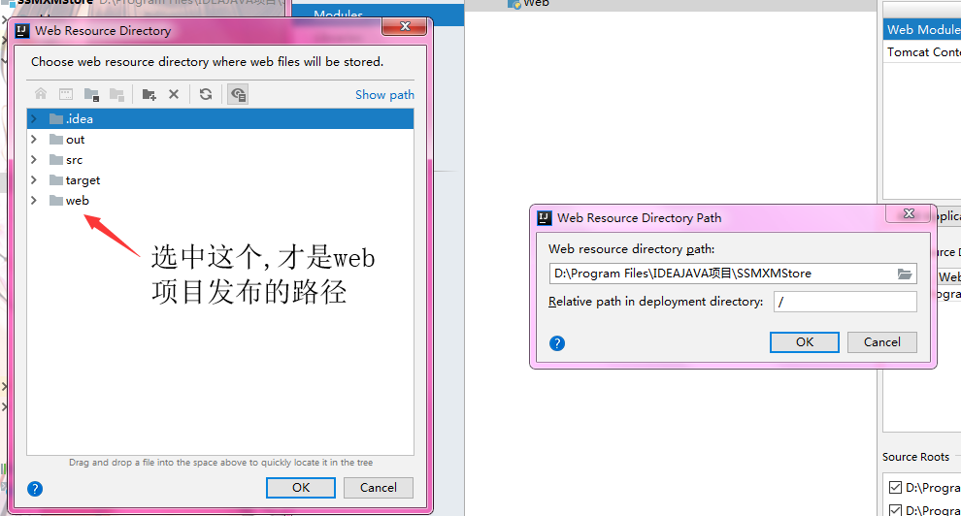Click the New Folder toolbar icon
961x516 pixels.
[x=149, y=94]
